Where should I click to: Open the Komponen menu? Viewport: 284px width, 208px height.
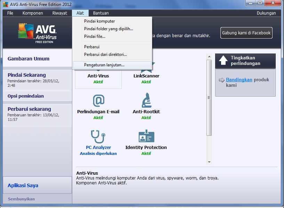(33, 13)
